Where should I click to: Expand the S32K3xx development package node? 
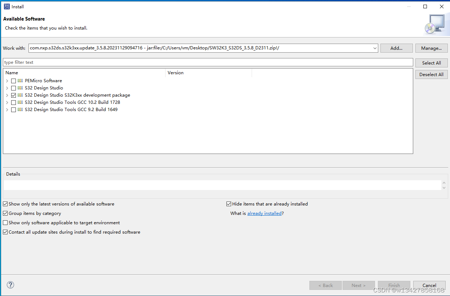pos(7,95)
